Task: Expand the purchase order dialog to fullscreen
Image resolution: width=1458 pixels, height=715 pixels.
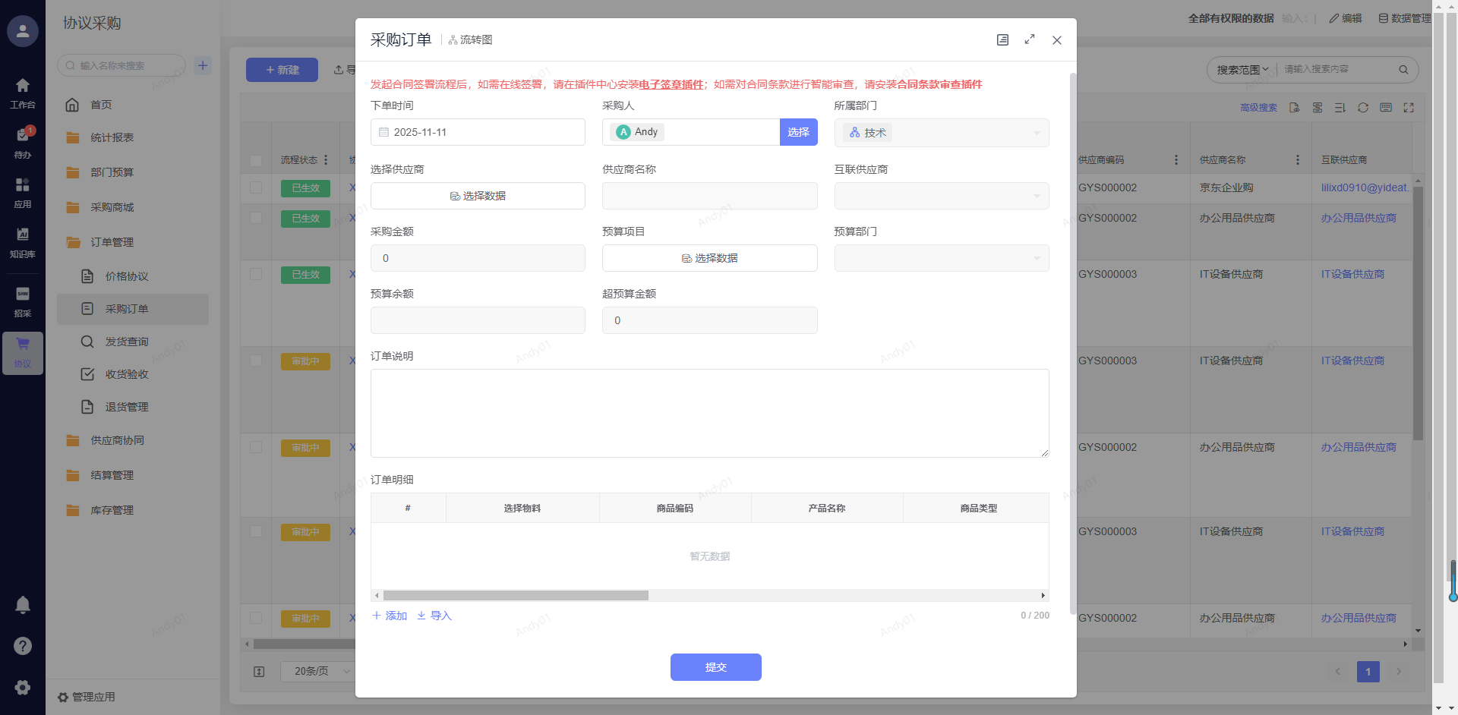Action: (x=1030, y=39)
